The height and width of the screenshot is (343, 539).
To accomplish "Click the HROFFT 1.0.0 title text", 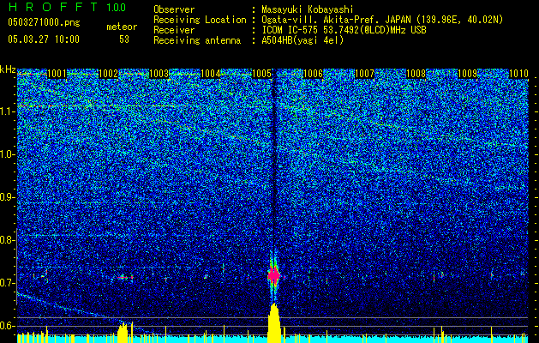I will click(x=67, y=7).
